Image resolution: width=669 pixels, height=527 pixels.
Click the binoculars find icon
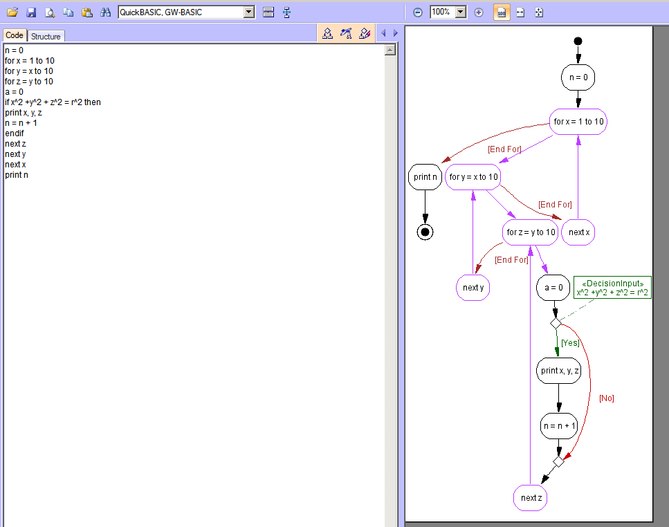click(x=105, y=12)
